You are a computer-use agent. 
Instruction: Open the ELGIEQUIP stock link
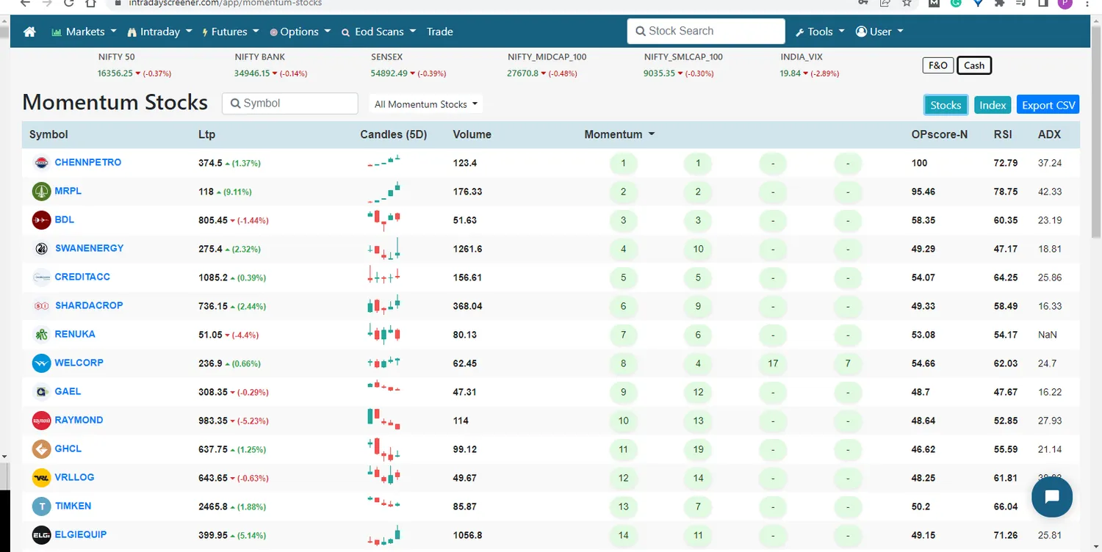[x=81, y=534]
